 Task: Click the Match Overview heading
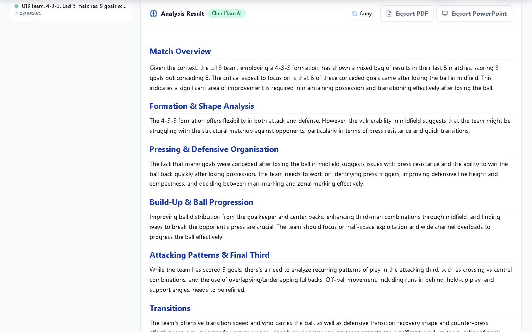tap(180, 52)
